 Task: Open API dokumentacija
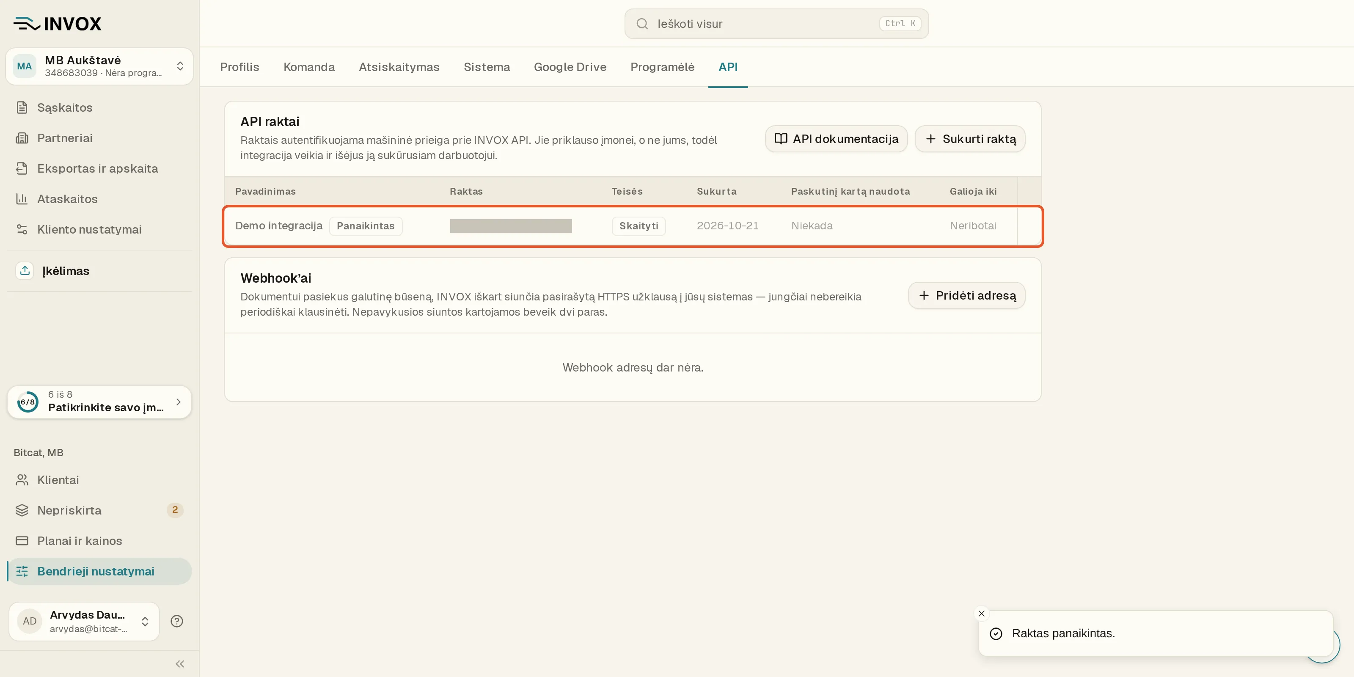(x=836, y=139)
